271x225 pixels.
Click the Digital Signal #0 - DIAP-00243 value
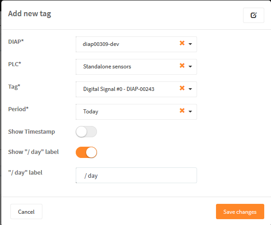(x=119, y=89)
